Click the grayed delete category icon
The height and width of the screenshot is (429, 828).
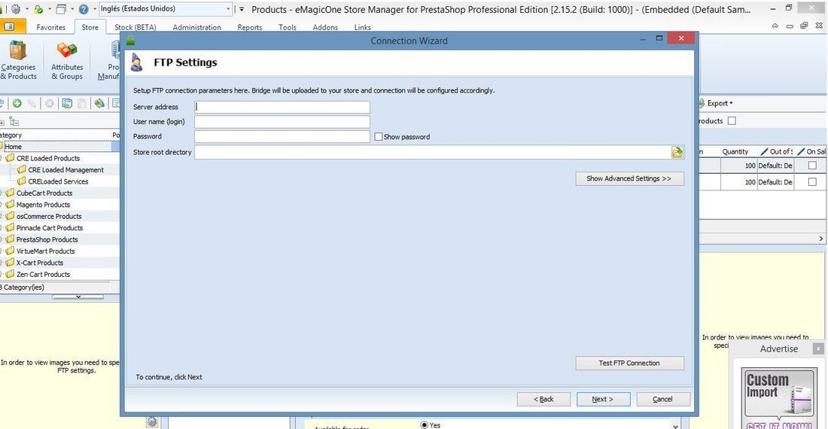point(49,103)
